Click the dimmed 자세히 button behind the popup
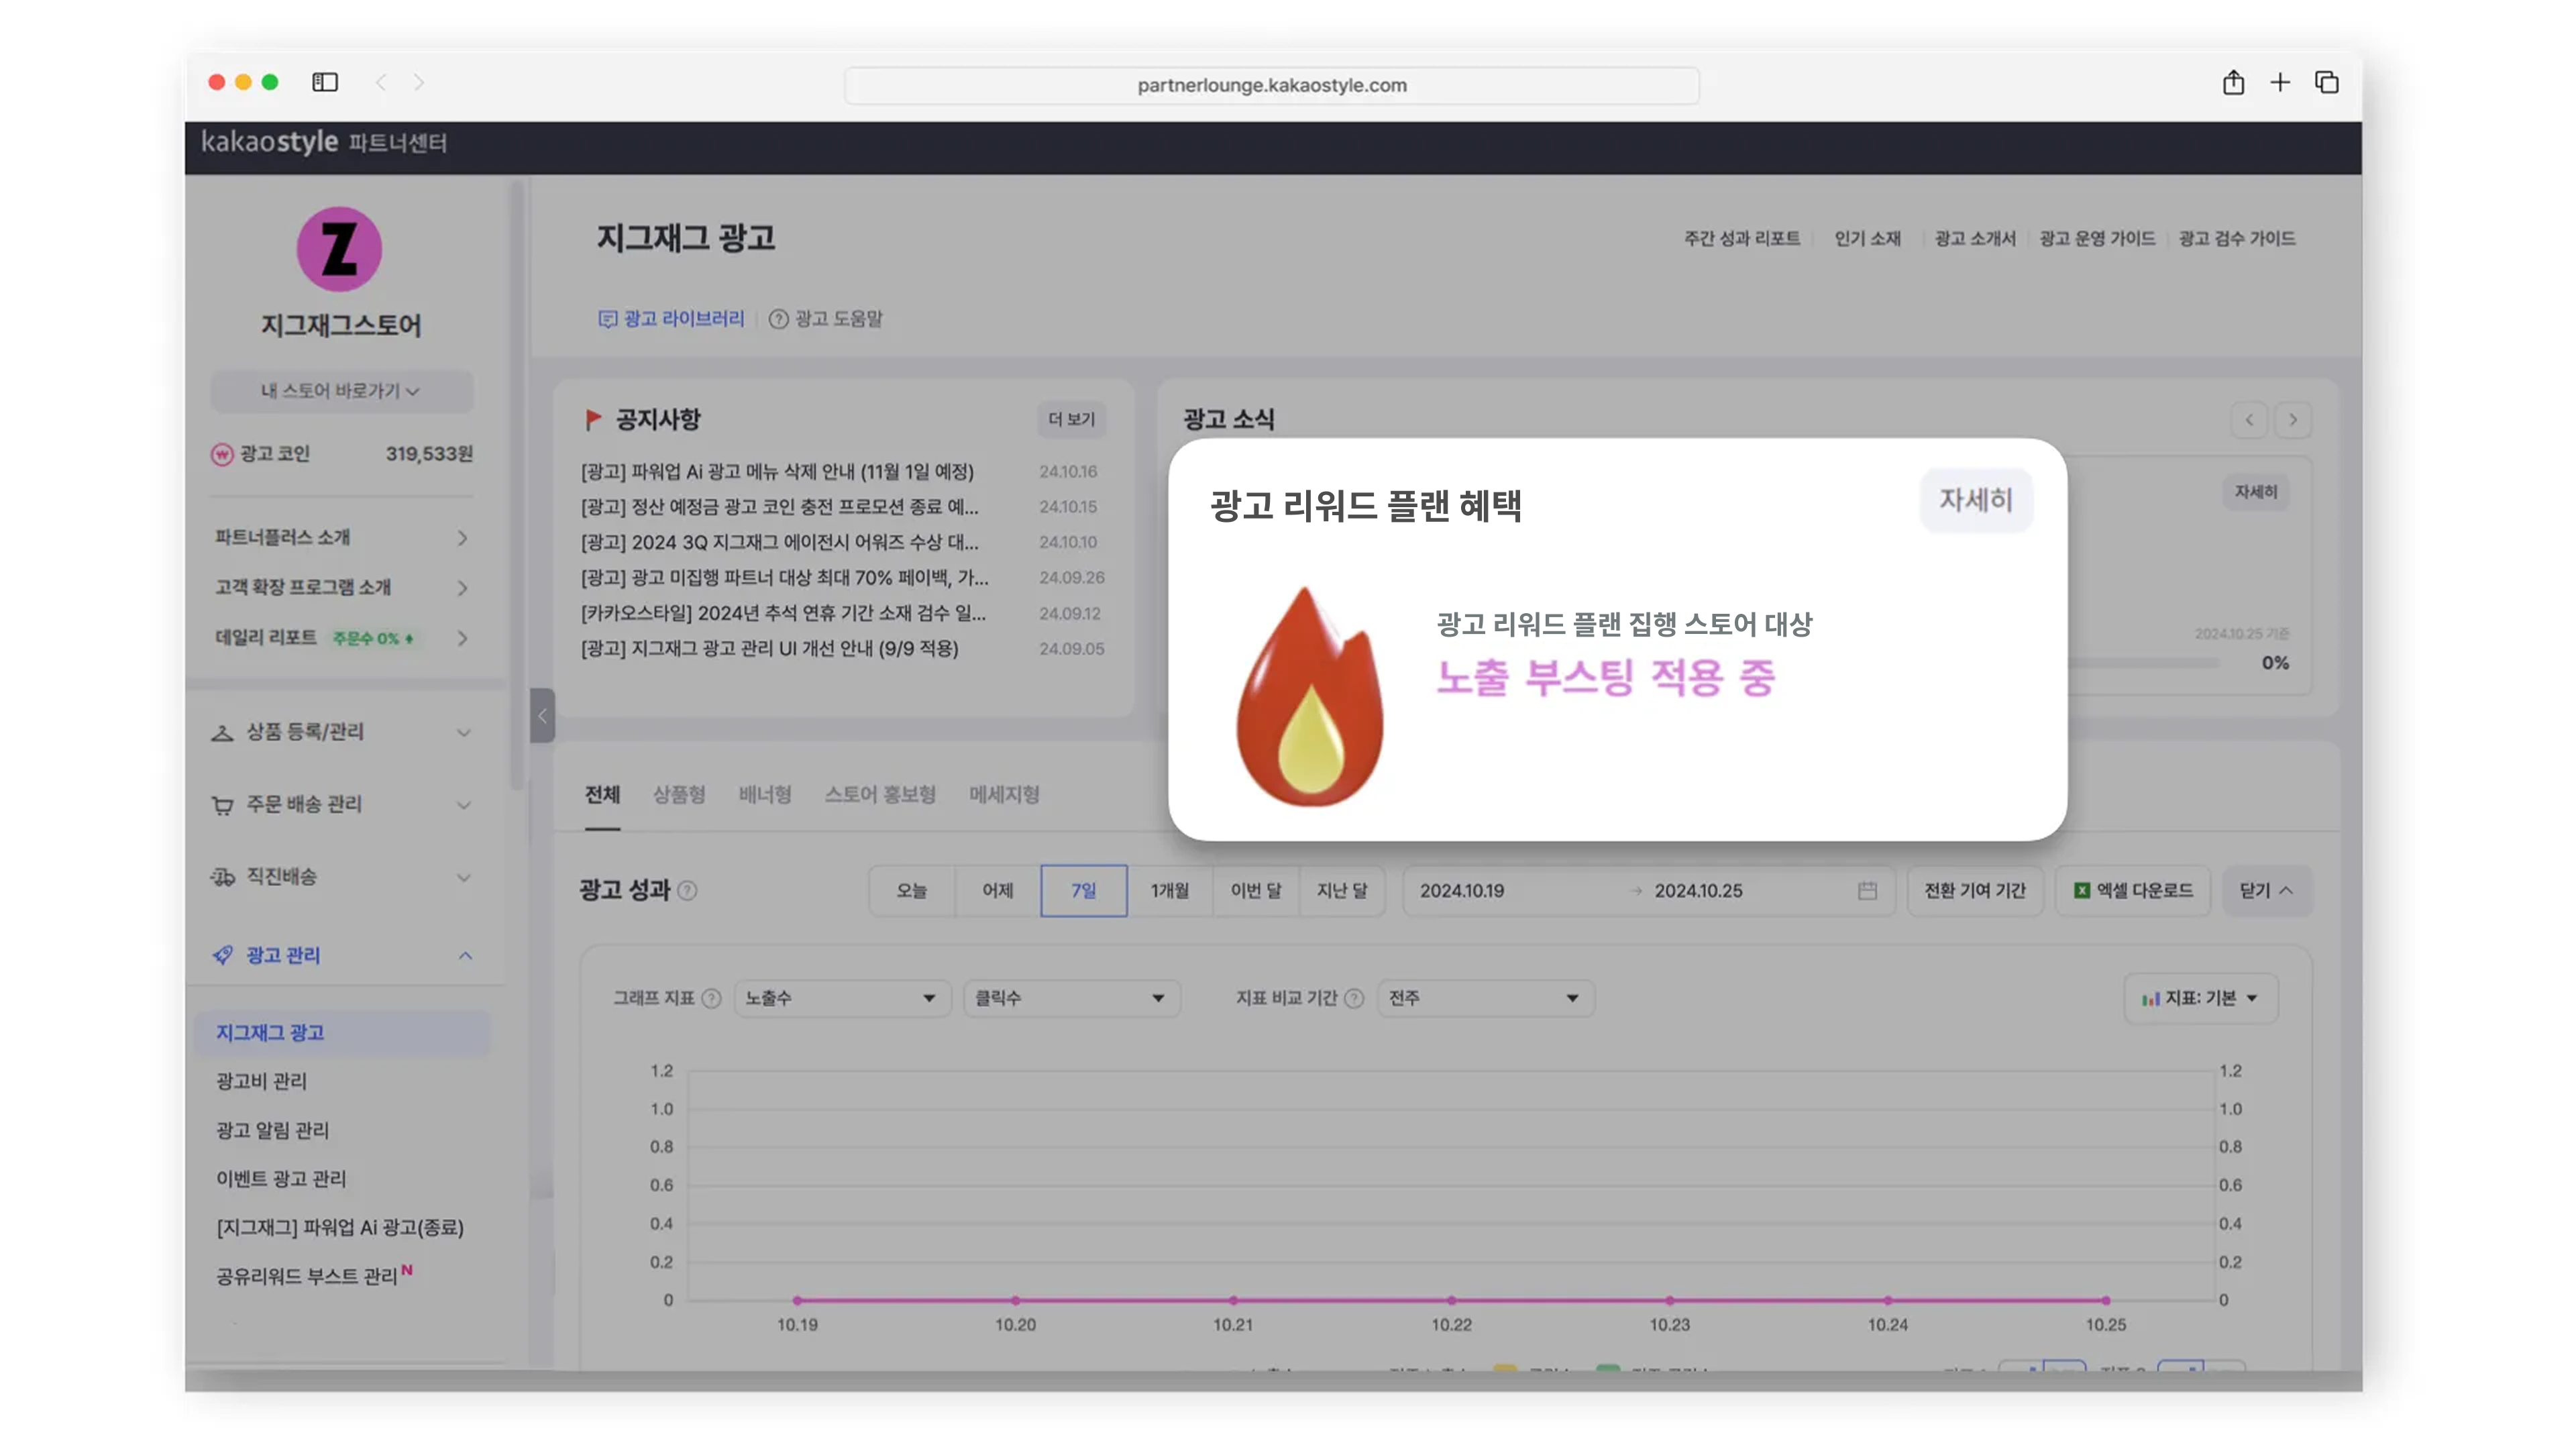2576x1449 pixels. click(x=2256, y=492)
